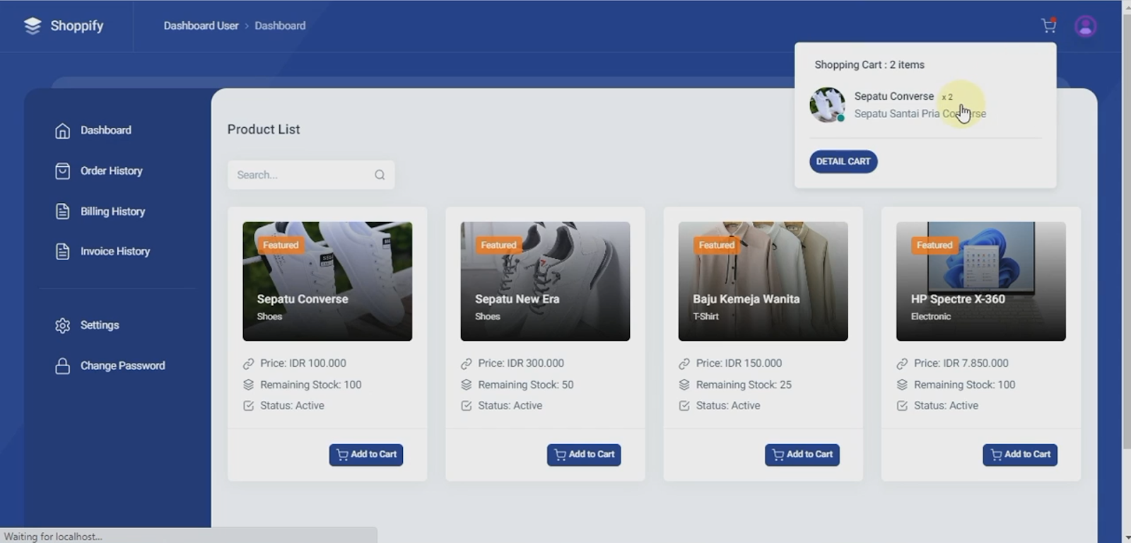The height and width of the screenshot is (543, 1131).
Task: Open Settings from the sidebar
Action: 100,325
